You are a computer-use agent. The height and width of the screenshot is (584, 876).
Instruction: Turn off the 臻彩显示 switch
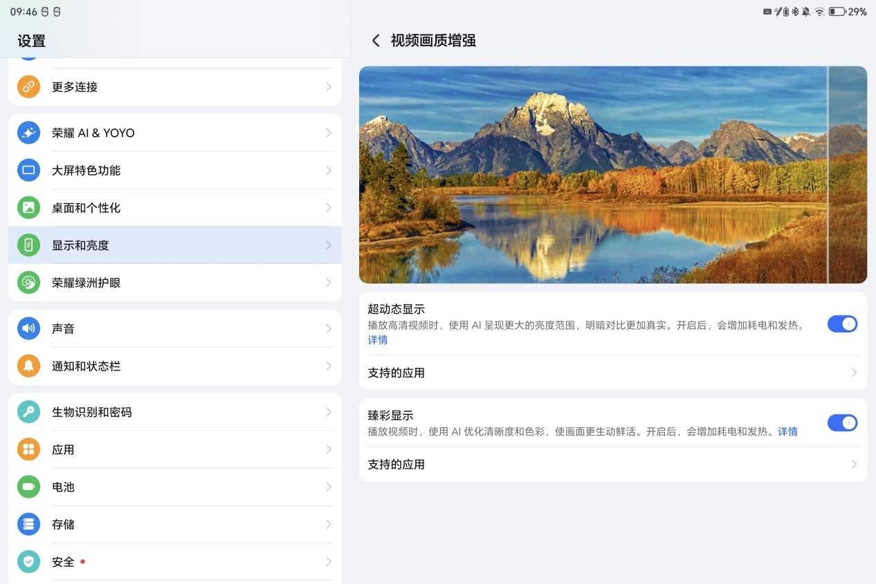pyautogui.click(x=842, y=422)
